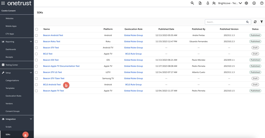Go to Mobile Apps in sidebar
This screenshot has width=265, height=138.
pos(11,26)
